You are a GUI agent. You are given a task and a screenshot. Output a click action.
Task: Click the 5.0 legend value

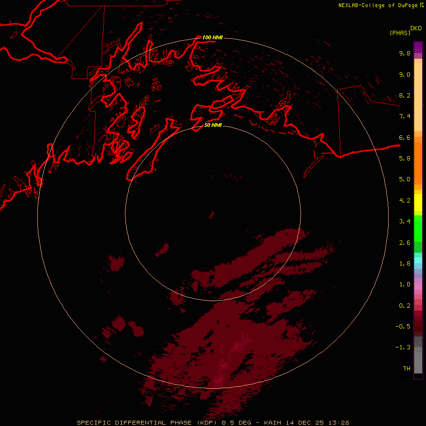coord(405,179)
